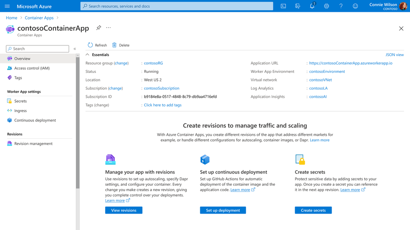
Task: Click the View revisions button
Action: point(124,210)
